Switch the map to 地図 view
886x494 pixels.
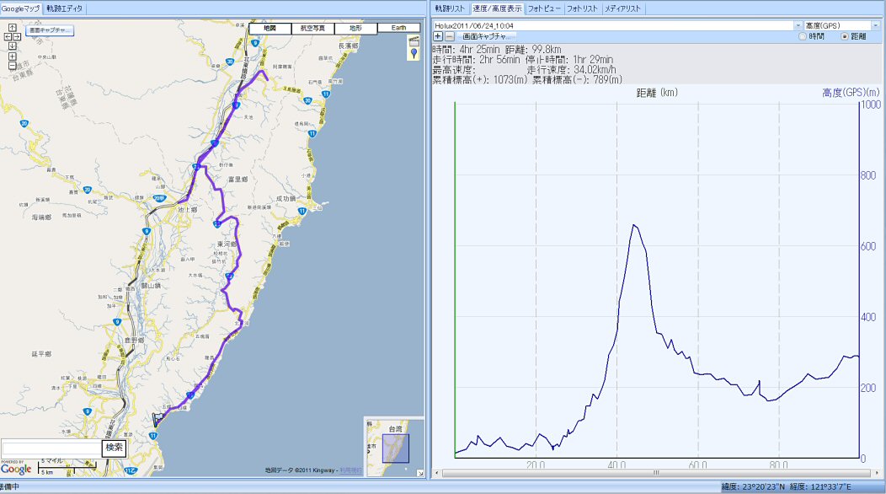(270, 28)
